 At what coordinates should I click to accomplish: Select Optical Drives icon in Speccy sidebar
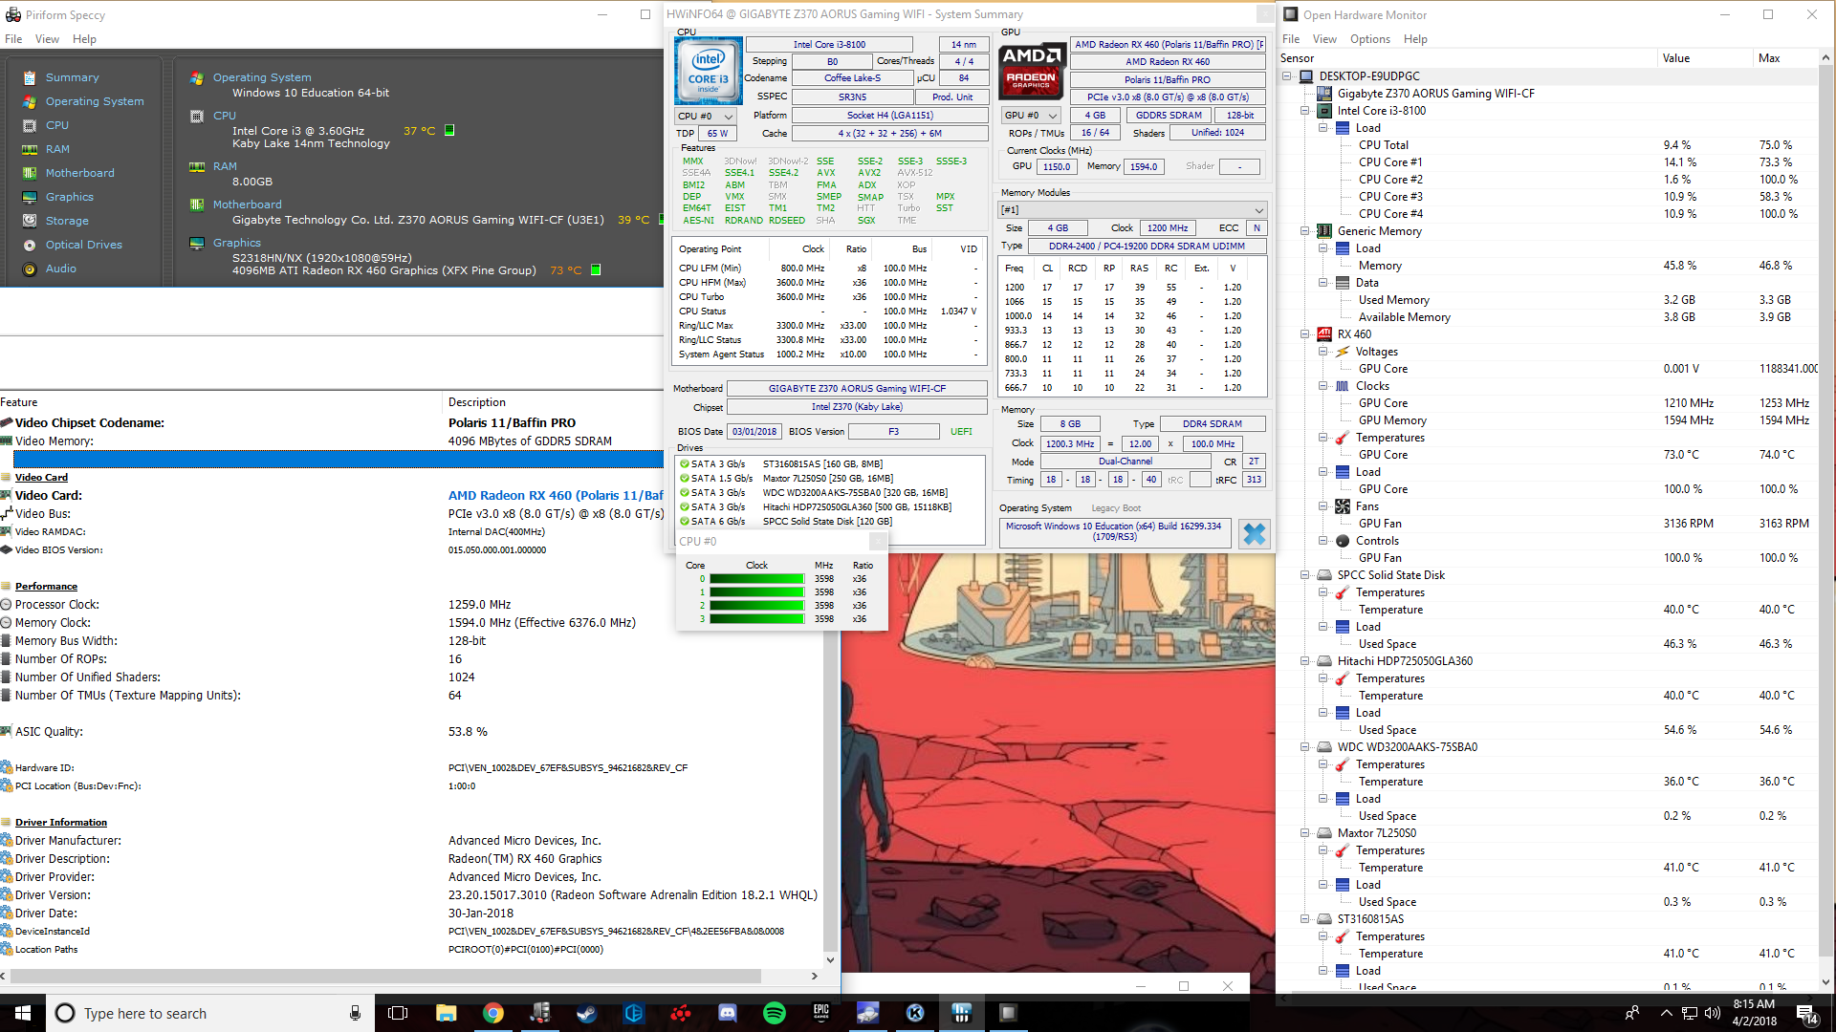30,245
